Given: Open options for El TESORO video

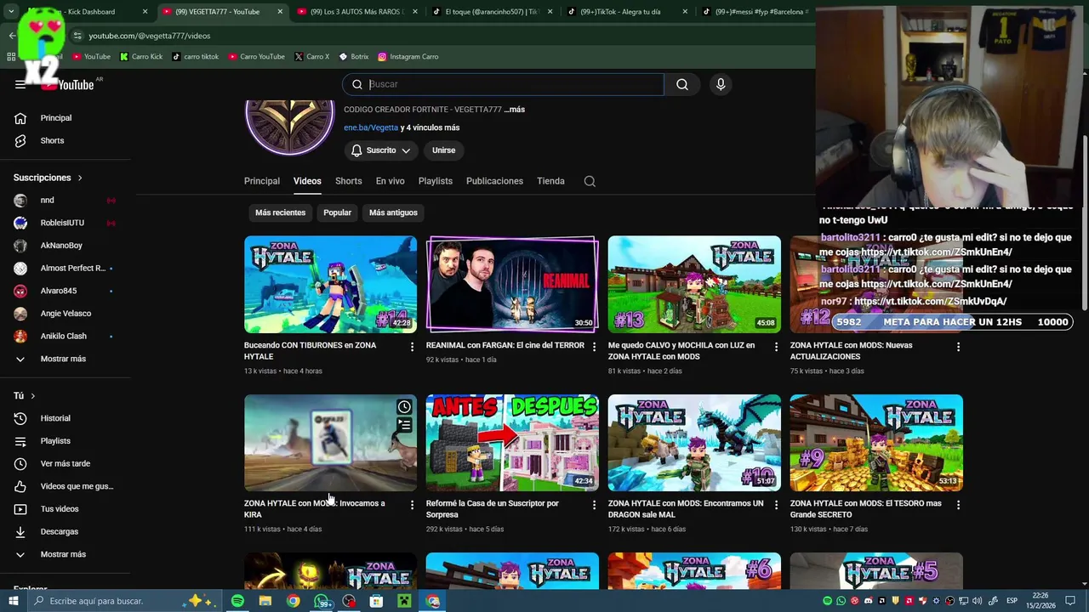Looking at the screenshot, I should pyautogui.click(x=958, y=505).
